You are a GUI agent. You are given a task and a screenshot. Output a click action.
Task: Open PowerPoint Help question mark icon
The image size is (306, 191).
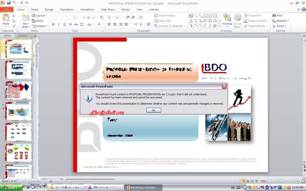click(304, 9)
